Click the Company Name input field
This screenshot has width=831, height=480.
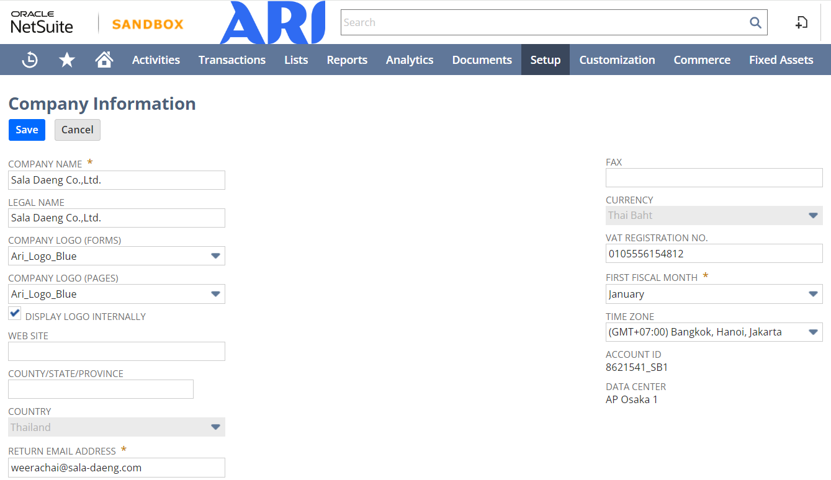pos(117,180)
